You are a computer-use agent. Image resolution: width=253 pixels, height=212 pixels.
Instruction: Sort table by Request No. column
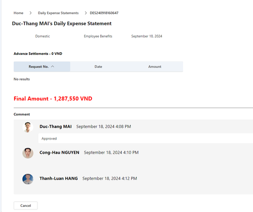pos(42,66)
